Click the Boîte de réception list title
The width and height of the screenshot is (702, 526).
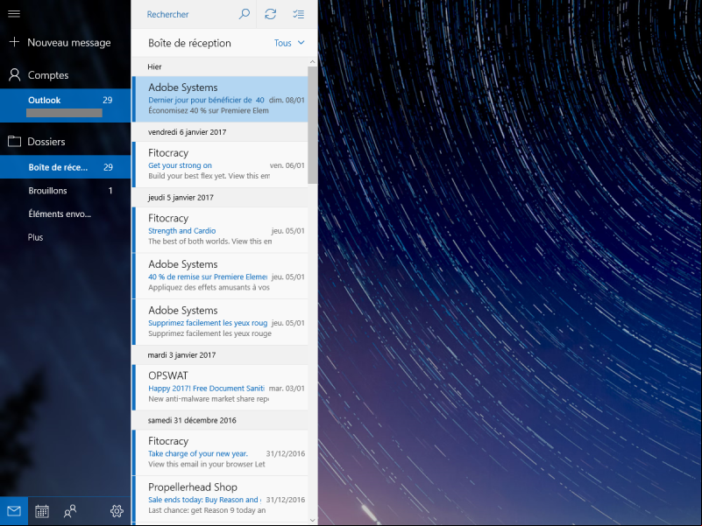tap(189, 43)
